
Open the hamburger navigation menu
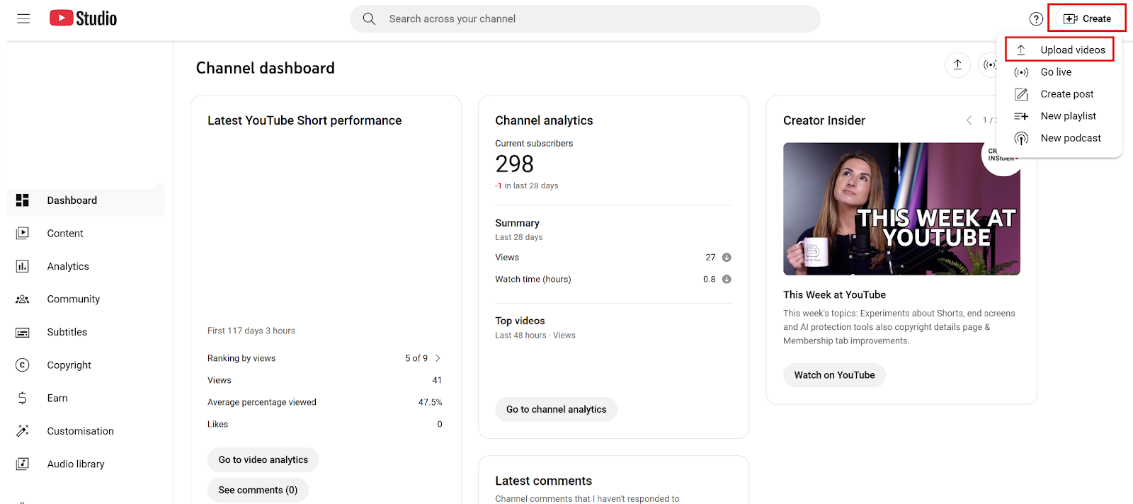pyautogui.click(x=23, y=19)
